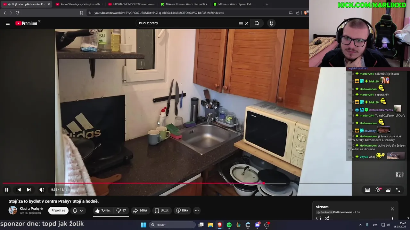Skip to the previous video in playlist

pos(19,189)
